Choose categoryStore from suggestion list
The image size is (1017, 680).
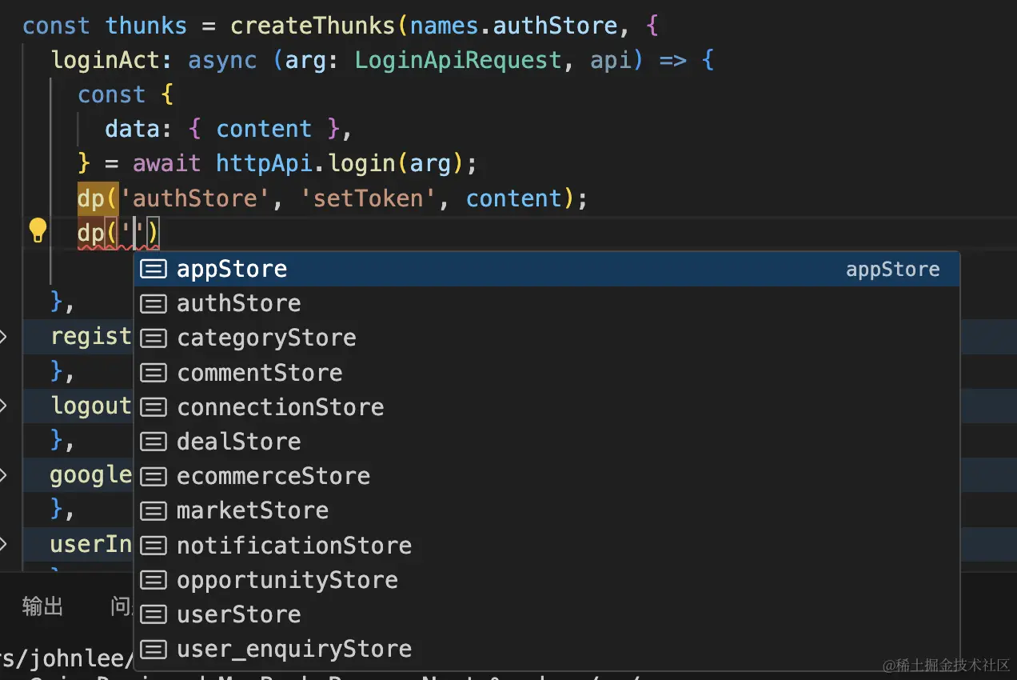pyautogui.click(x=547, y=338)
